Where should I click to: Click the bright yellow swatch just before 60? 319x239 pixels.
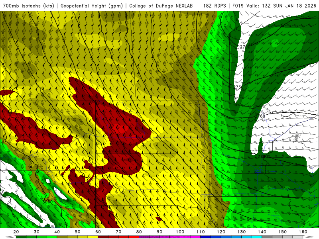[x=93, y=237]
